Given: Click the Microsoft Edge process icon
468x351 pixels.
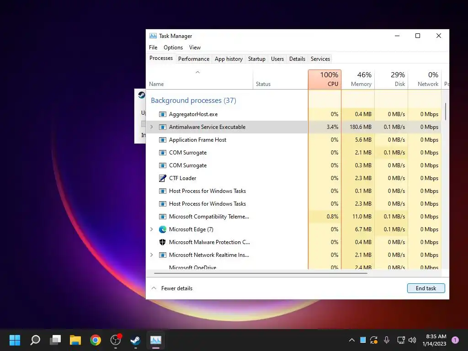Looking at the screenshot, I should pos(162,229).
